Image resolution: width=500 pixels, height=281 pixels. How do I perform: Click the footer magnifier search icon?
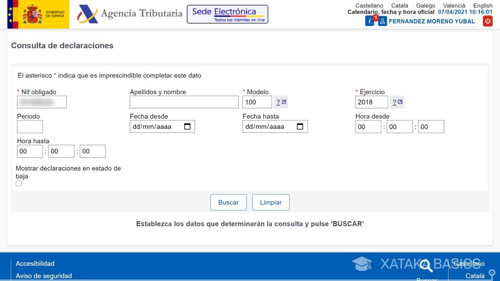(x=426, y=265)
